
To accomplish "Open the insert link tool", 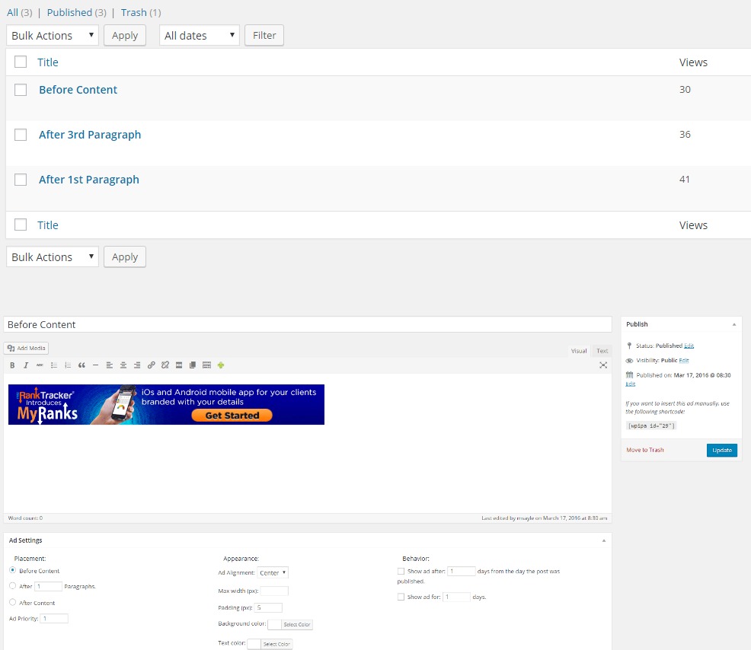I will [151, 365].
